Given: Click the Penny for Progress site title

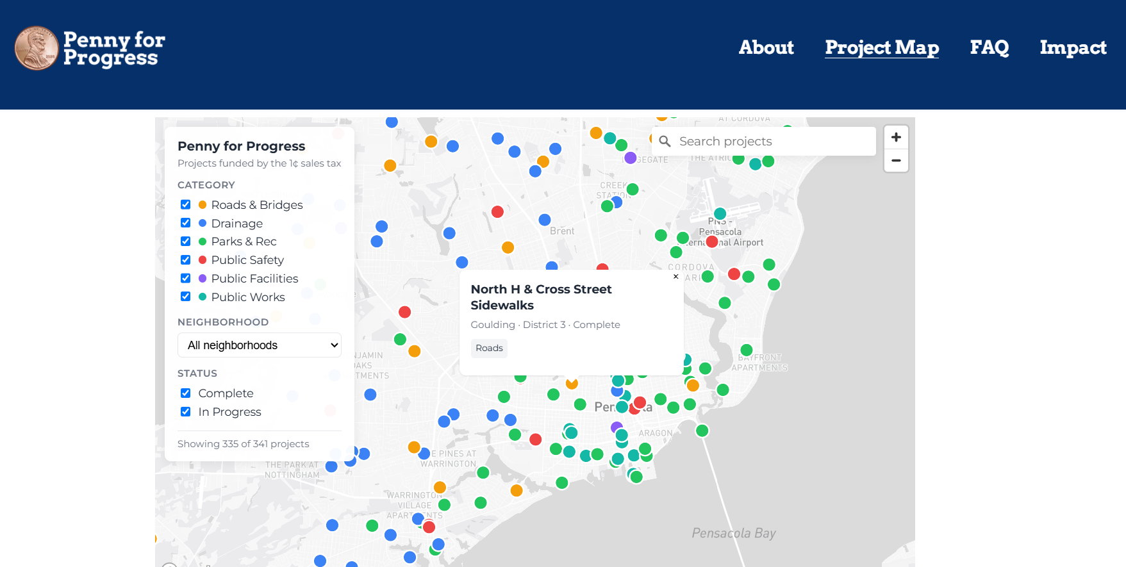Looking at the screenshot, I should click(x=114, y=49).
